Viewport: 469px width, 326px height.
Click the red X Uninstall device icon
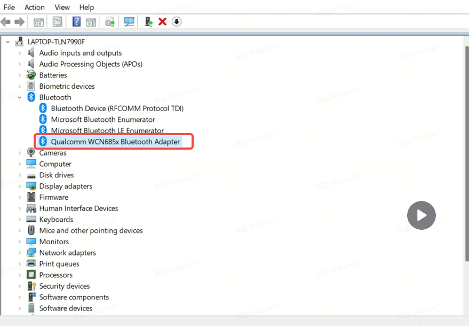(162, 22)
